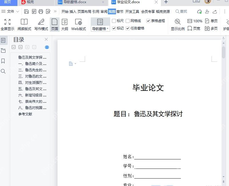The width and height of the screenshot is (229, 186).
Task: Click the collaborate add-user icon
Action: [x=207, y=11]
